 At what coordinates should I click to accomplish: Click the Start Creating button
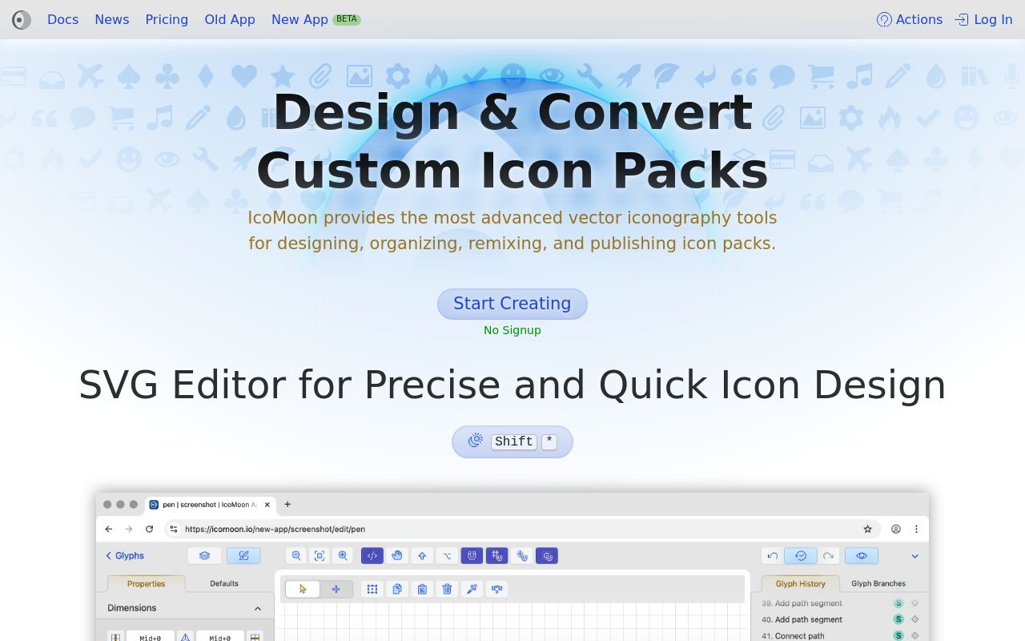[x=512, y=304]
